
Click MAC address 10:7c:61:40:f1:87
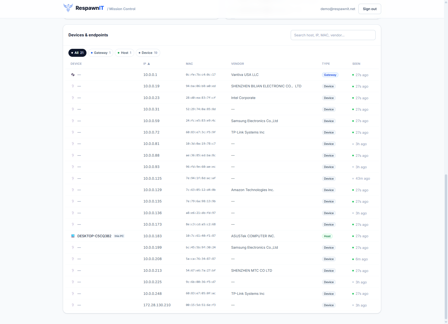coord(201,236)
